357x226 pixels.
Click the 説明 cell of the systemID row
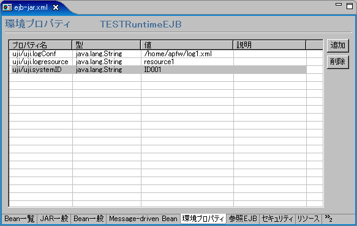[x=270, y=70]
